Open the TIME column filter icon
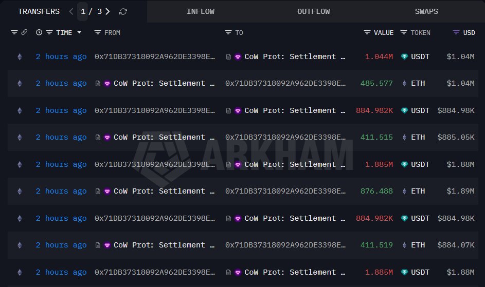Viewport: 485px width, 287px height. 49,32
